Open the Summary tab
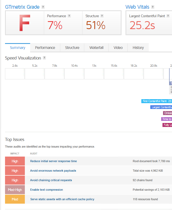Screen dimensions: 172x210 click(17, 48)
